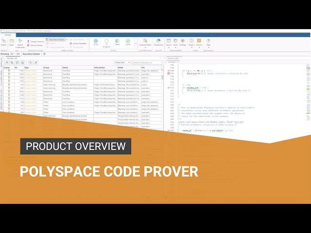The width and height of the screenshot is (311, 233).
Task: Open the Layout dropdown
Action: coord(169,43)
